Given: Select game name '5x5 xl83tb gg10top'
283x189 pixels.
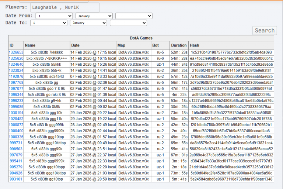Looking at the screenshot, I should pos(47,179).
